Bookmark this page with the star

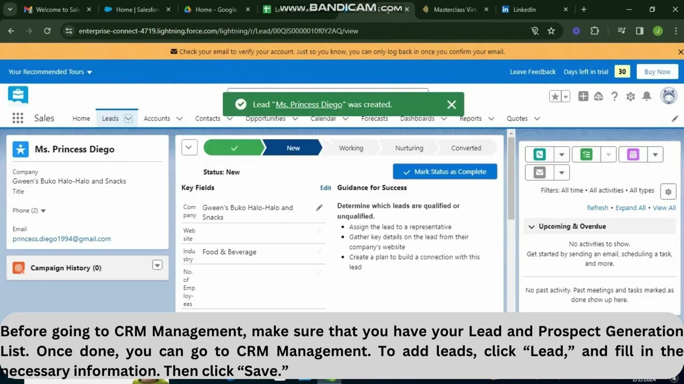pyautogui.click(x=551, y=31)
